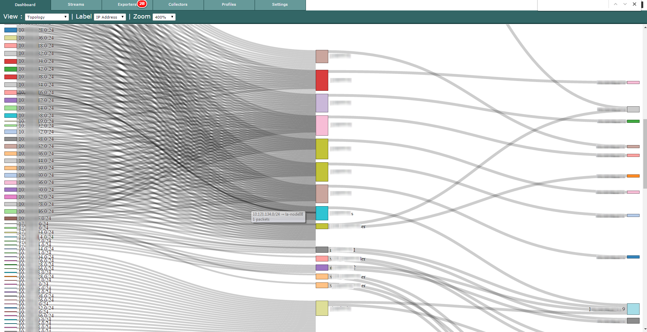Image resolution: width=647 pixels, height=332 pixels.
Task: Click the red 28 badge on Exporters
Action: pyautogui.click(x=142, y=4)
